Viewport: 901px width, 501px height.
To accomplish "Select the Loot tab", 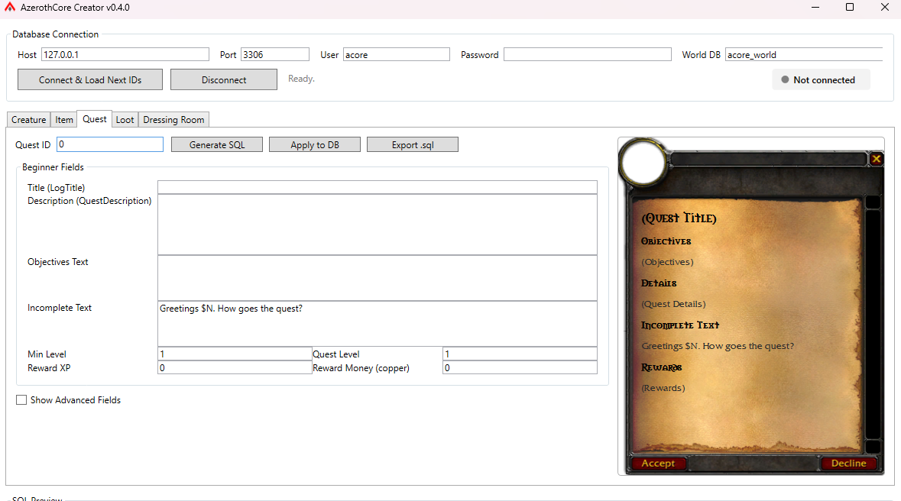I will click(x=124, y=119).
